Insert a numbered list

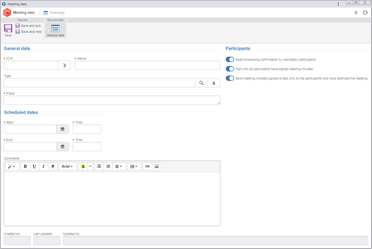tap(108, 167)
